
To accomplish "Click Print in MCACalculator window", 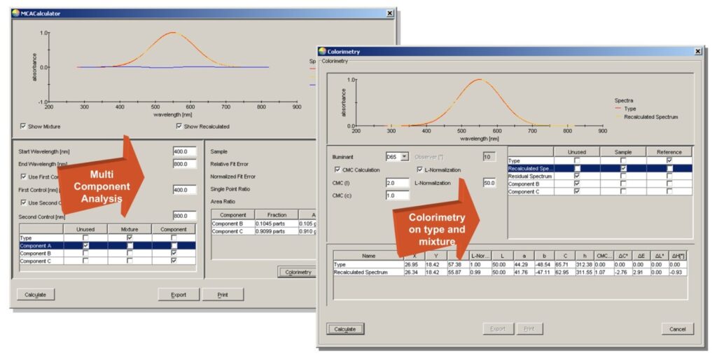I will pos(223,294).
